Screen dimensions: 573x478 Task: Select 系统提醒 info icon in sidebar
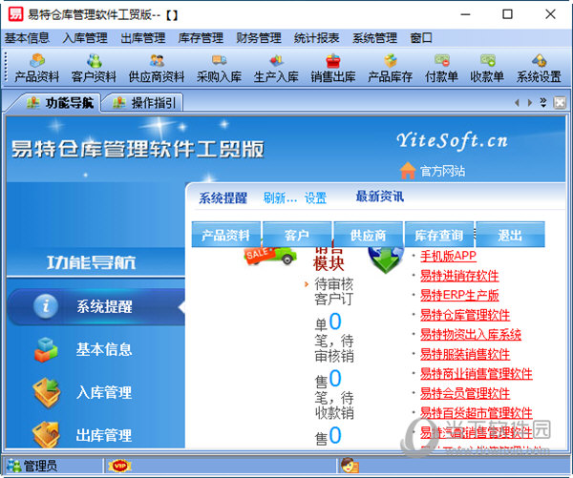pyautogui.click(x=46, y=306)
